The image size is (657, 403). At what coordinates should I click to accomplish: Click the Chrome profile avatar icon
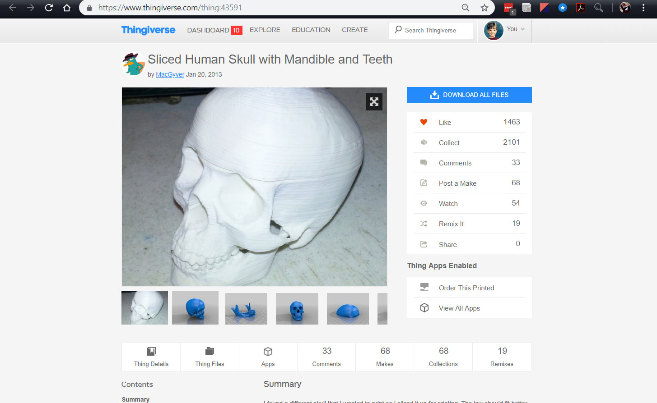625,7
